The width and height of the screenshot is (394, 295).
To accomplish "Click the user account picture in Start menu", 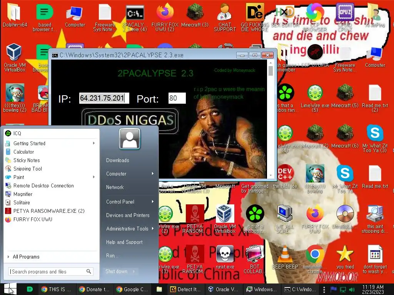I will (x=129, y=139).
